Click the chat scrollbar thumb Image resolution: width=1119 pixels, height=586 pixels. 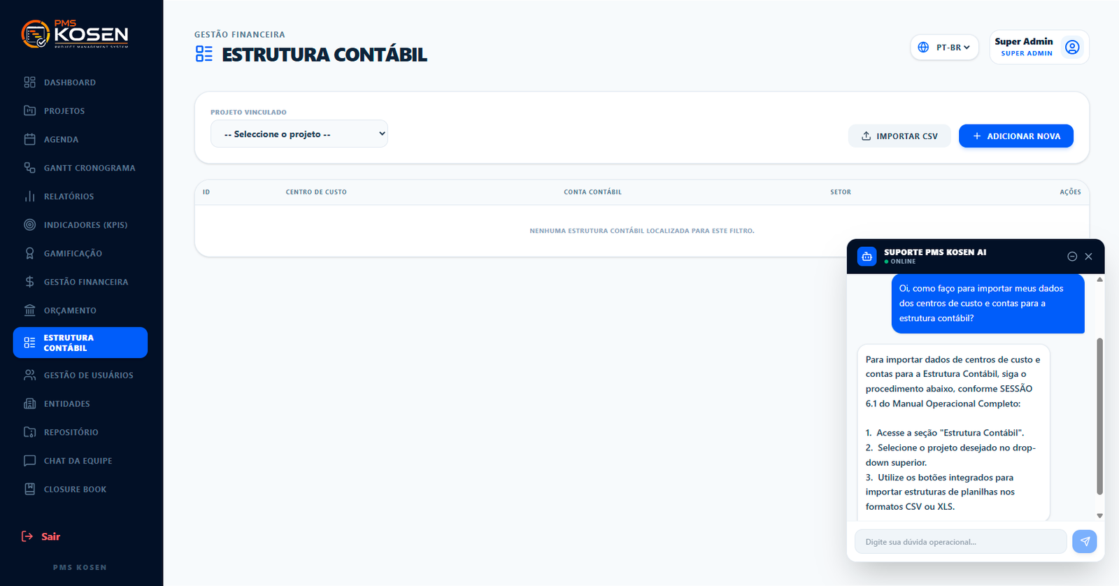coord(1099,417)
